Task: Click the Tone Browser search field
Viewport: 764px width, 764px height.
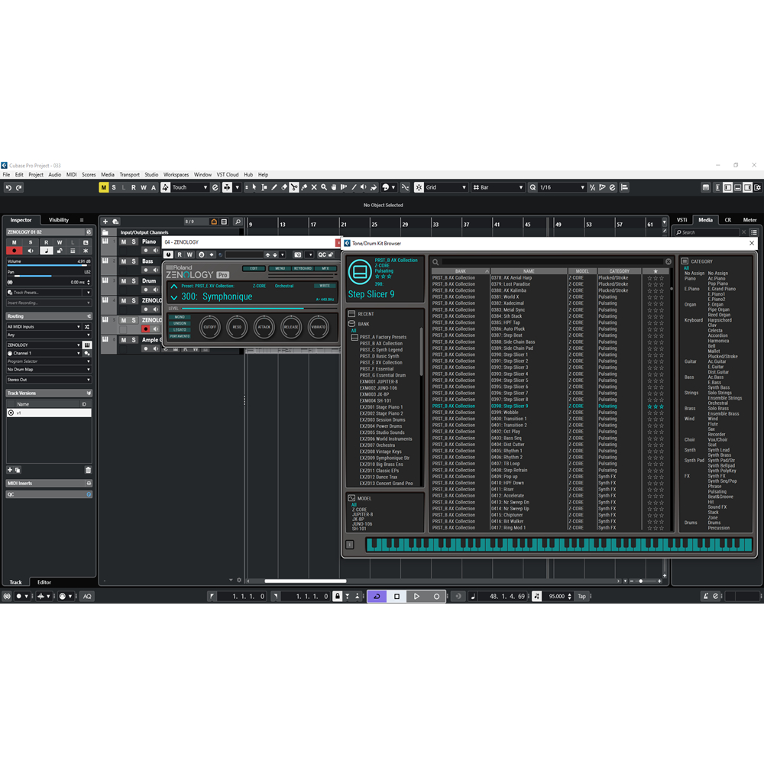Action: (553, 262)
